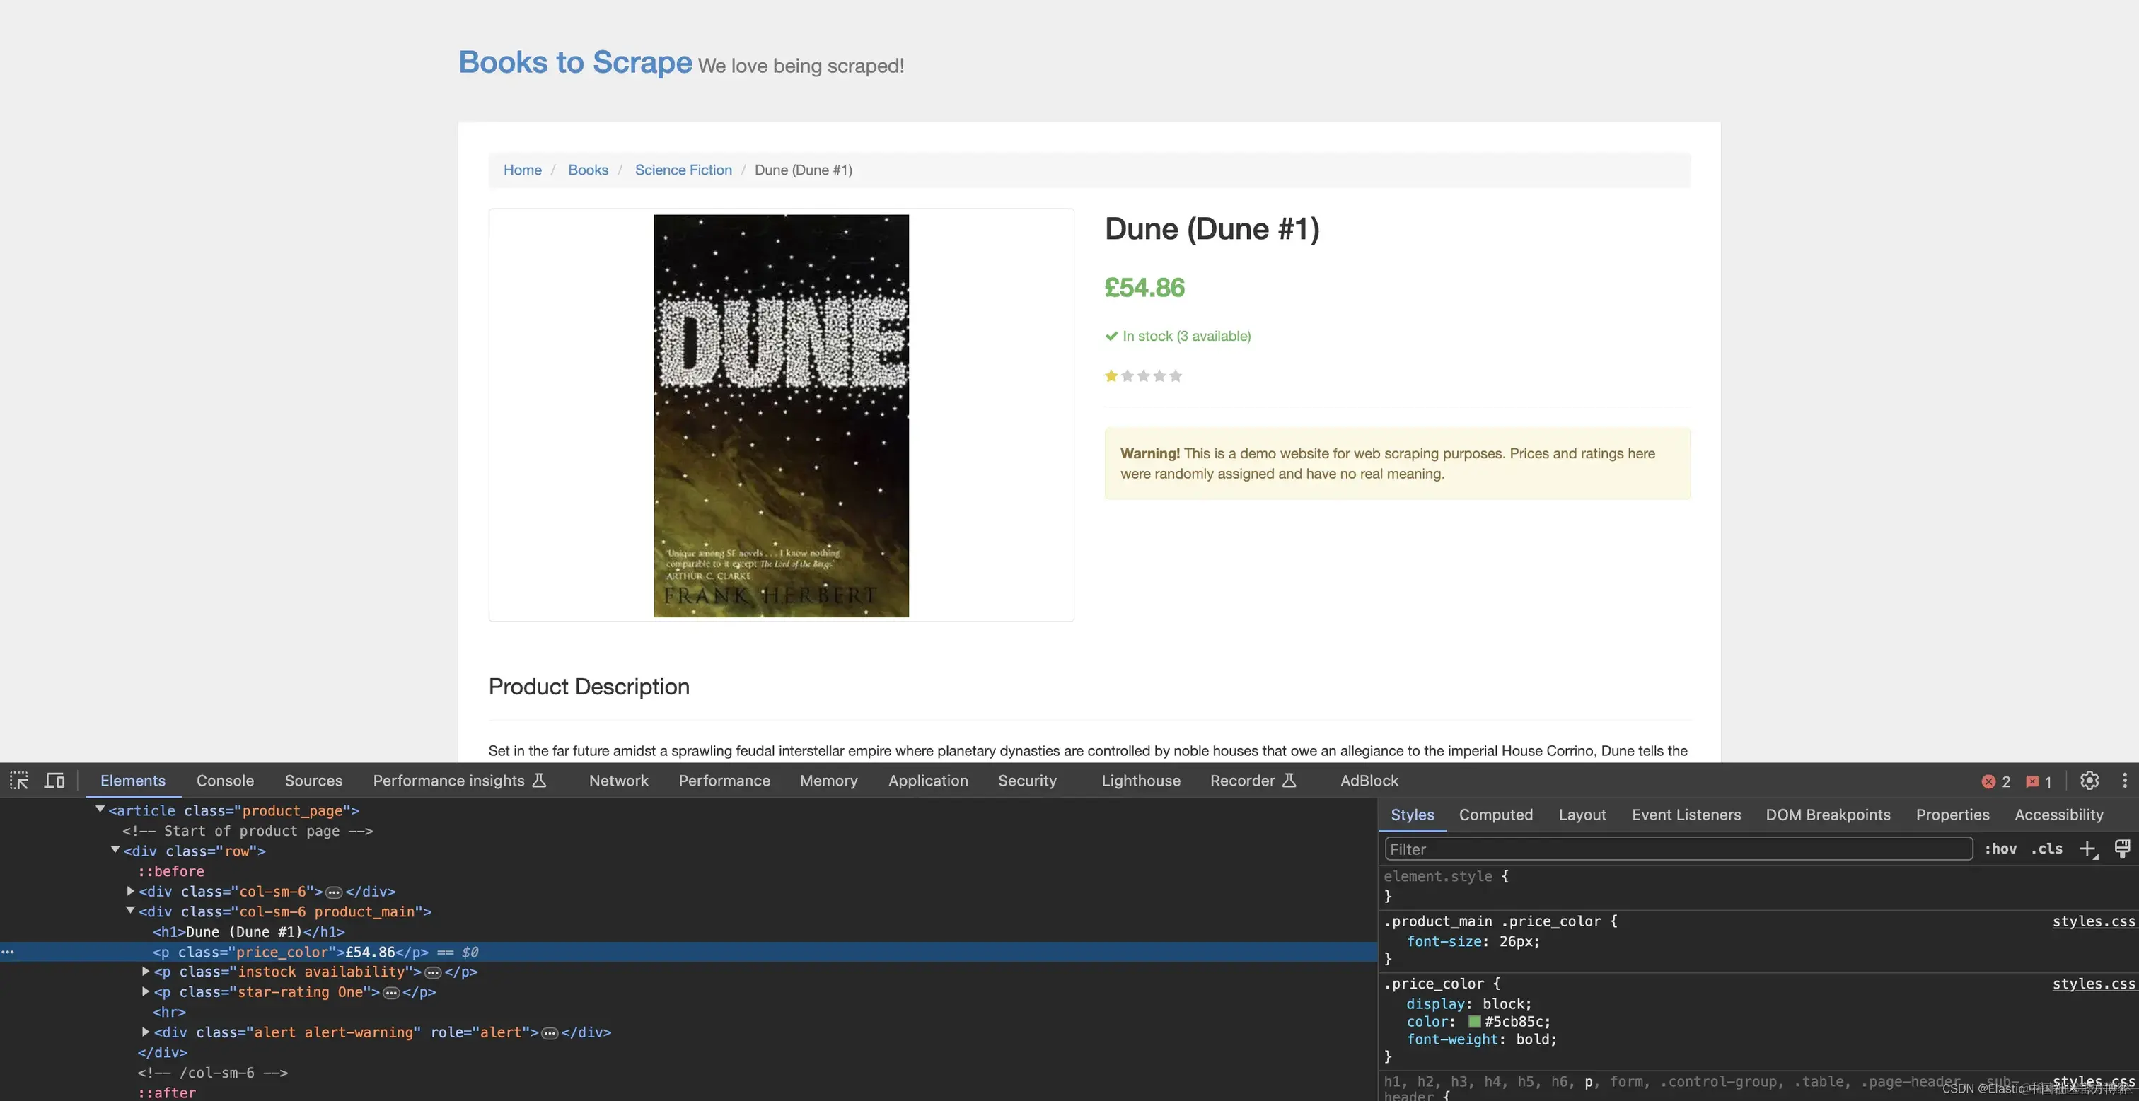The width and height of the screenshot is (2139, 1101).
Task: Activate the inspect element picker icon
Action: click(19, 781)
